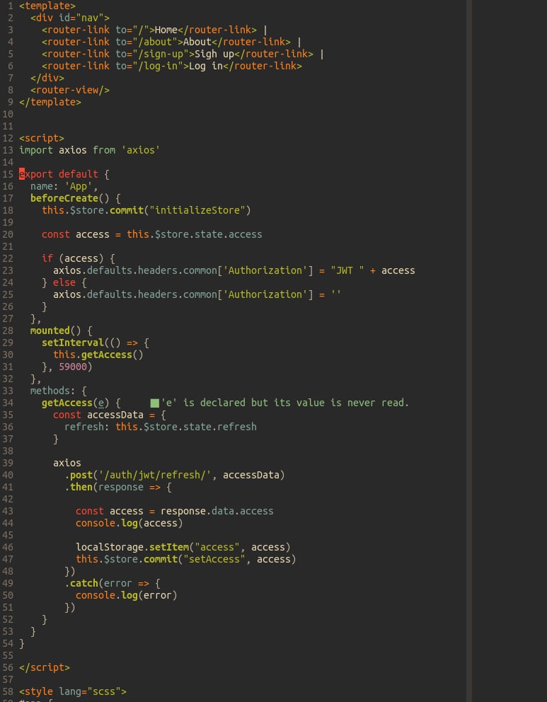The height and width of the screenshot is (702, 547).
Task: Click the 'default' keyword on line 15
Action: coord(79,174)
